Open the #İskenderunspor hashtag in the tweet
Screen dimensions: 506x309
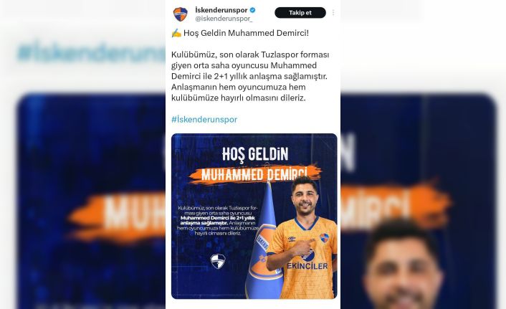coord(204,120)
